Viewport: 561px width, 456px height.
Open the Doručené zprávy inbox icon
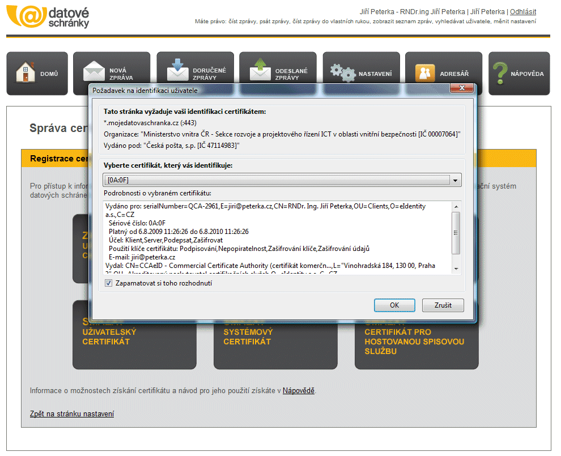tap(177, 70)
